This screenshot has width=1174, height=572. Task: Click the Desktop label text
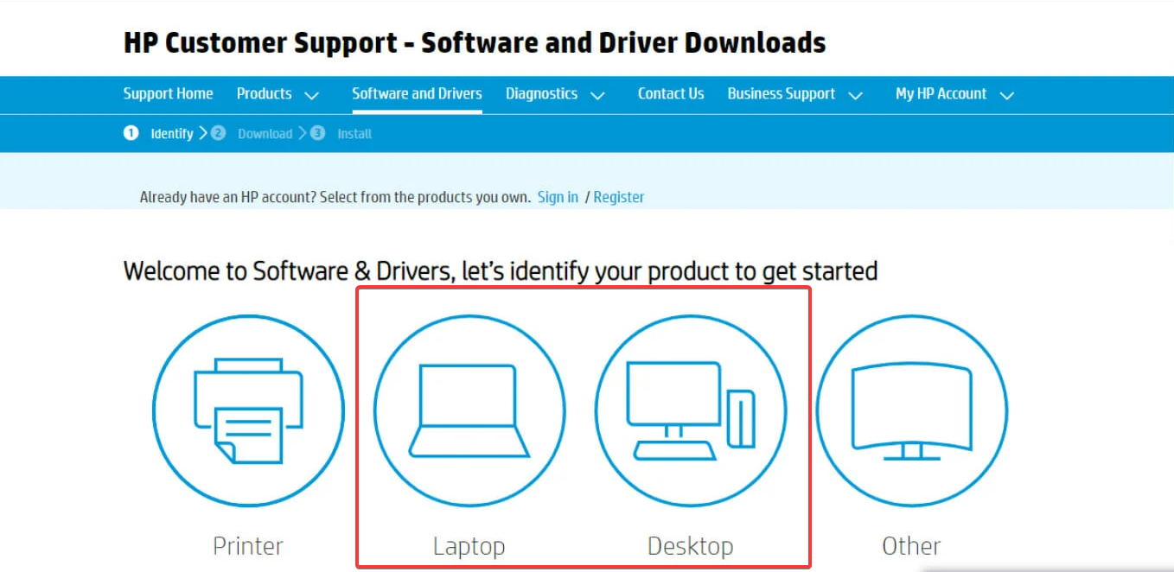coord(691,546)
